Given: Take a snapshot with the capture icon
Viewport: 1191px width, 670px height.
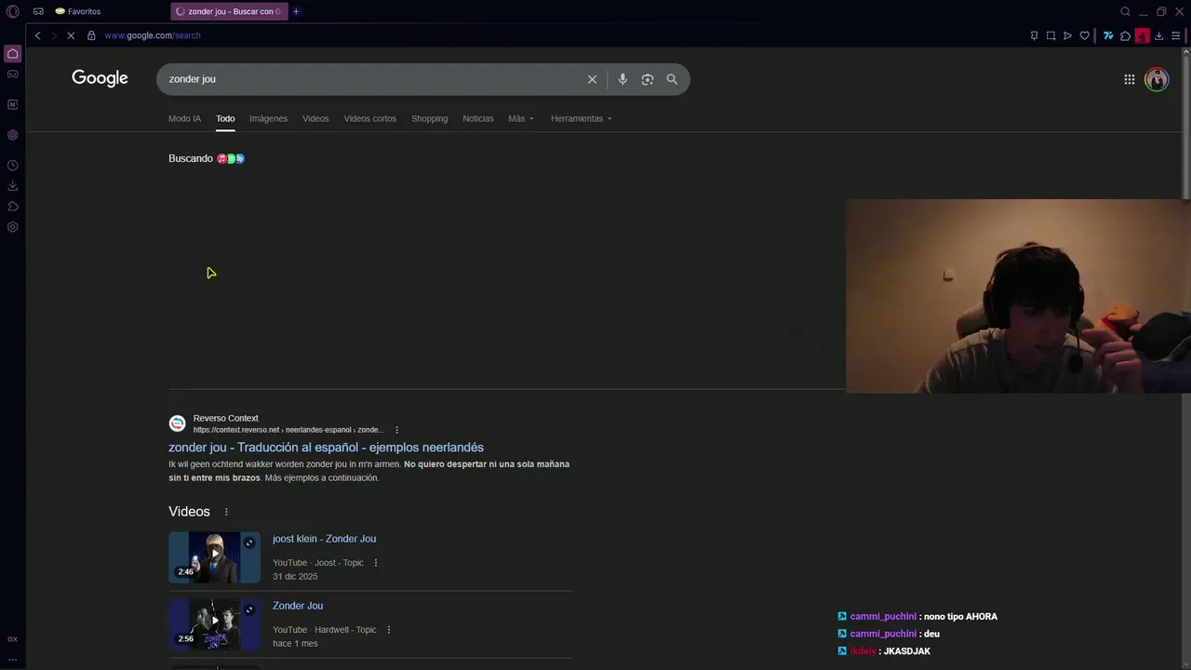Looking at the screenshot, I should point(1050,35).
